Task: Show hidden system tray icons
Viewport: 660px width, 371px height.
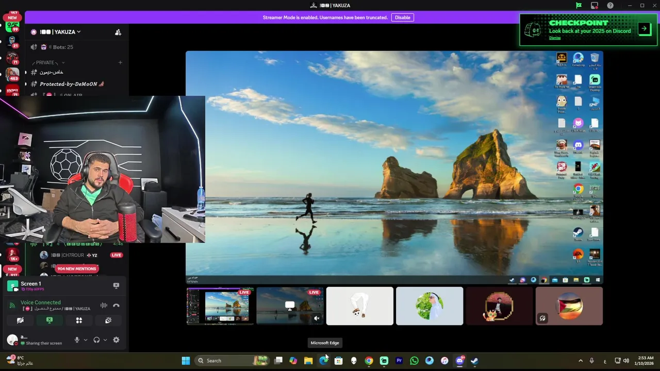Action: [581, 361]
